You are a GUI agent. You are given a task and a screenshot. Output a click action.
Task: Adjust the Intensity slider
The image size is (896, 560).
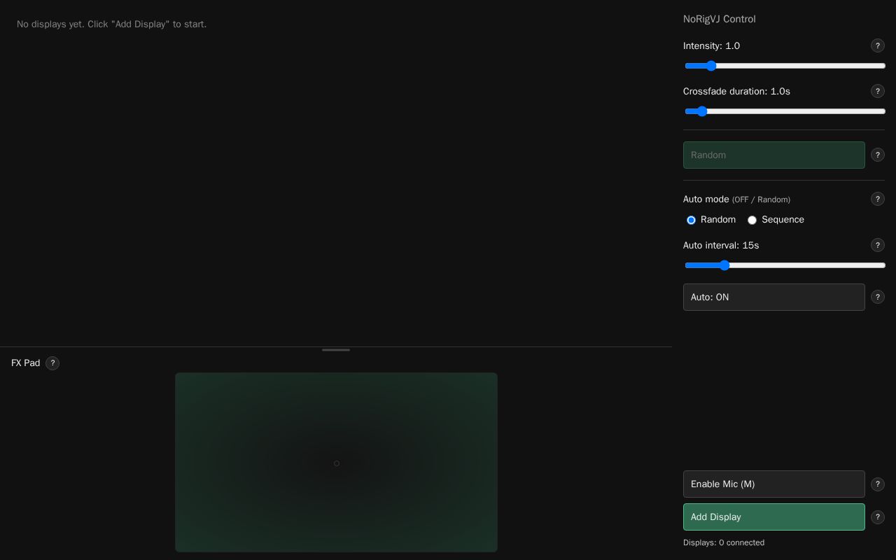point(785,66)
